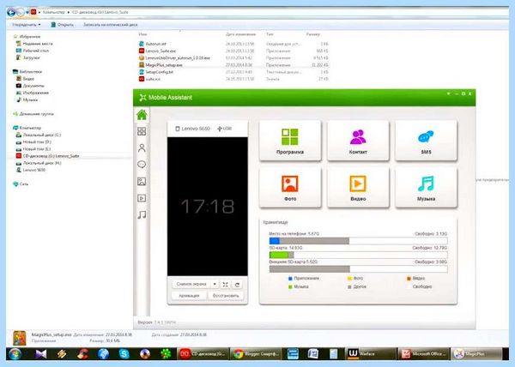Sort Explorer files by Имя column
Screen dimensions: 515x367
(142, 34)
